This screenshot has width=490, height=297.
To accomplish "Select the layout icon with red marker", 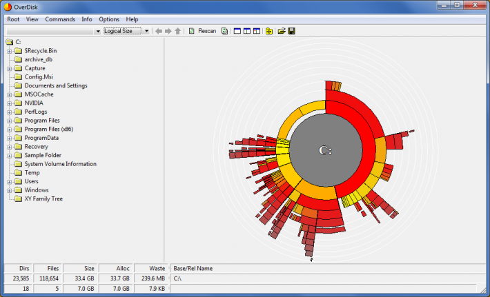I will [x=257, y=31].
